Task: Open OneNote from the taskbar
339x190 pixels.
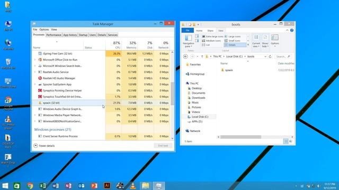Action: point(68,186)
